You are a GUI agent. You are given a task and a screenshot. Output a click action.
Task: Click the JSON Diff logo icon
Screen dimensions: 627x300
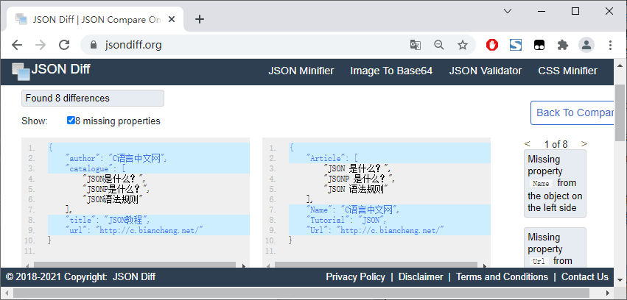pos(21,72)
